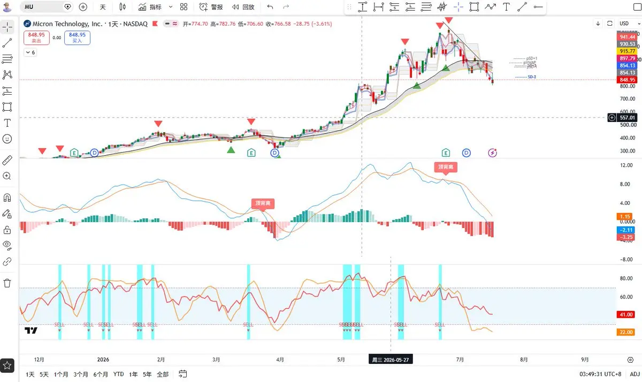Open chart settings gear on time axis
642x382 pixels.
point(630,360)
